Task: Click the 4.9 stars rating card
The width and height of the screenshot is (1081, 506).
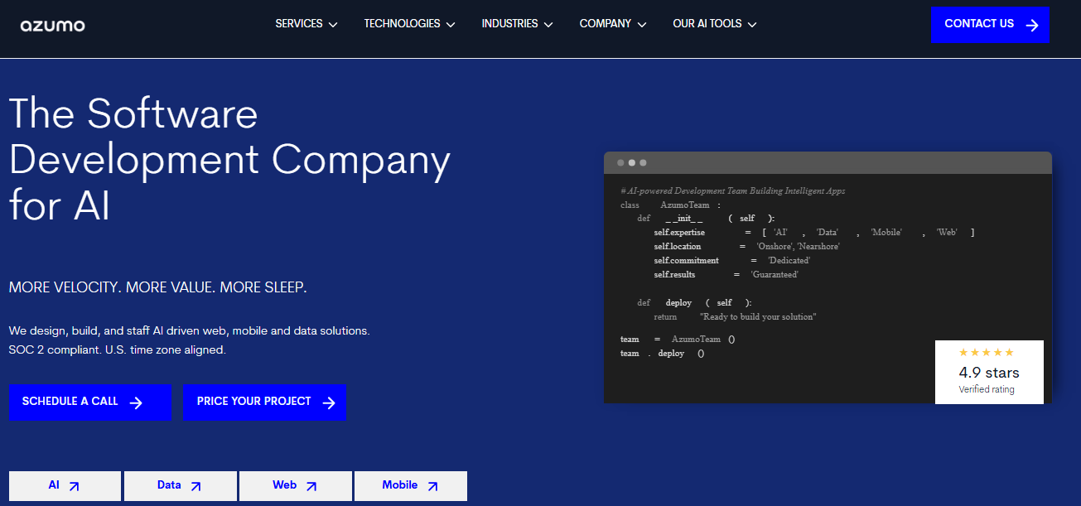Action: click(x=989, y=372)
